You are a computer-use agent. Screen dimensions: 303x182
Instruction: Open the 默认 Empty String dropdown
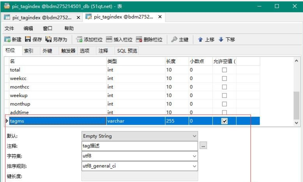click(194, 136)
